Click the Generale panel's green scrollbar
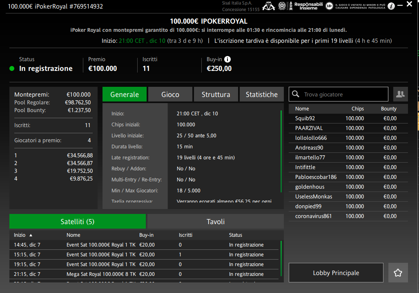The width and height of the screenshot is (419, 293). (x=281, y=151)
